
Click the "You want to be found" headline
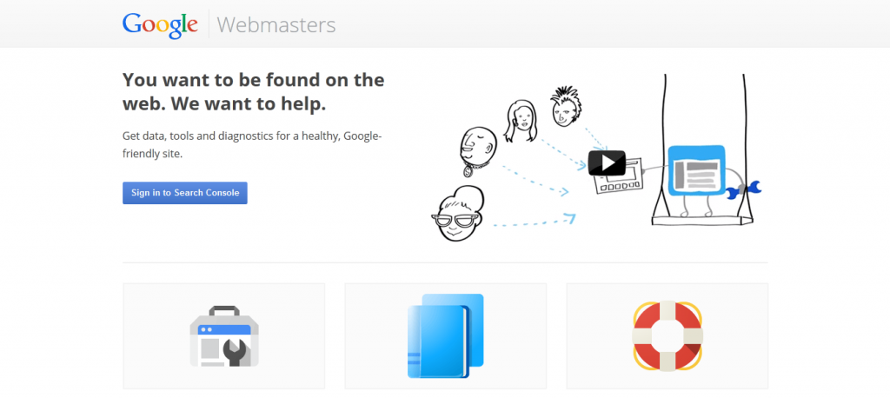[x=254, y=91]
